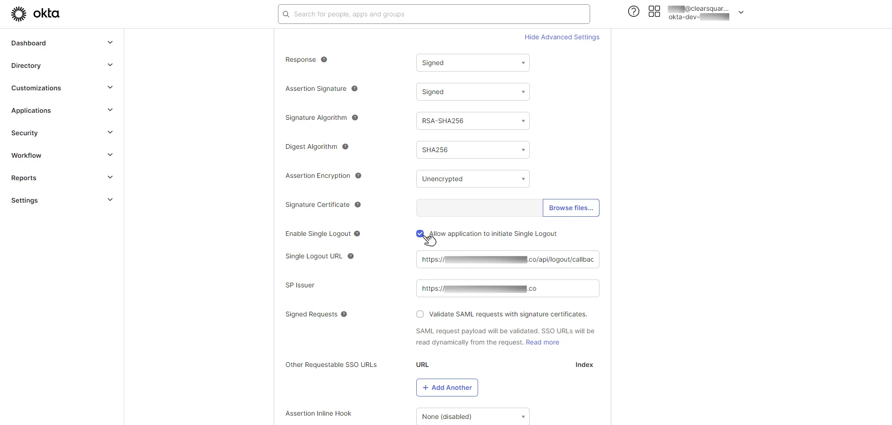Viewport: 892px width, 425px height.
Task: Open the Assertion Signature dropdown
Action: pyautogui.click(x=472, y=92)
